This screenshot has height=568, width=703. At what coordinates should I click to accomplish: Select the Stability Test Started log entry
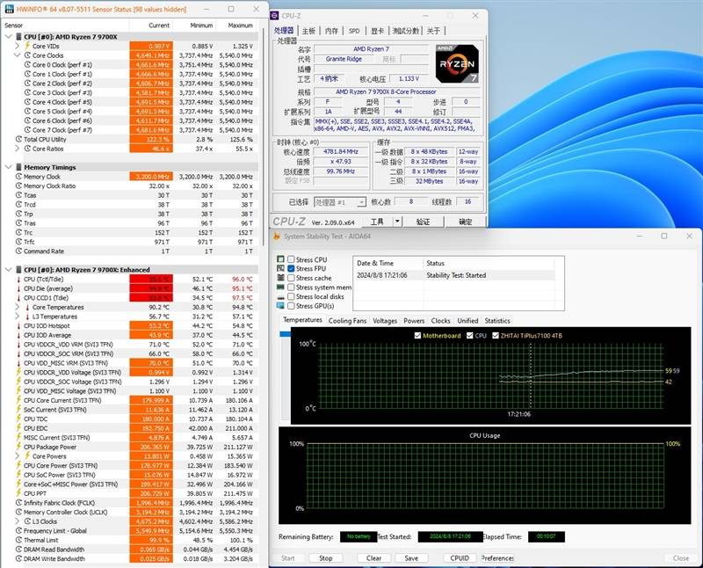point(455,274)
